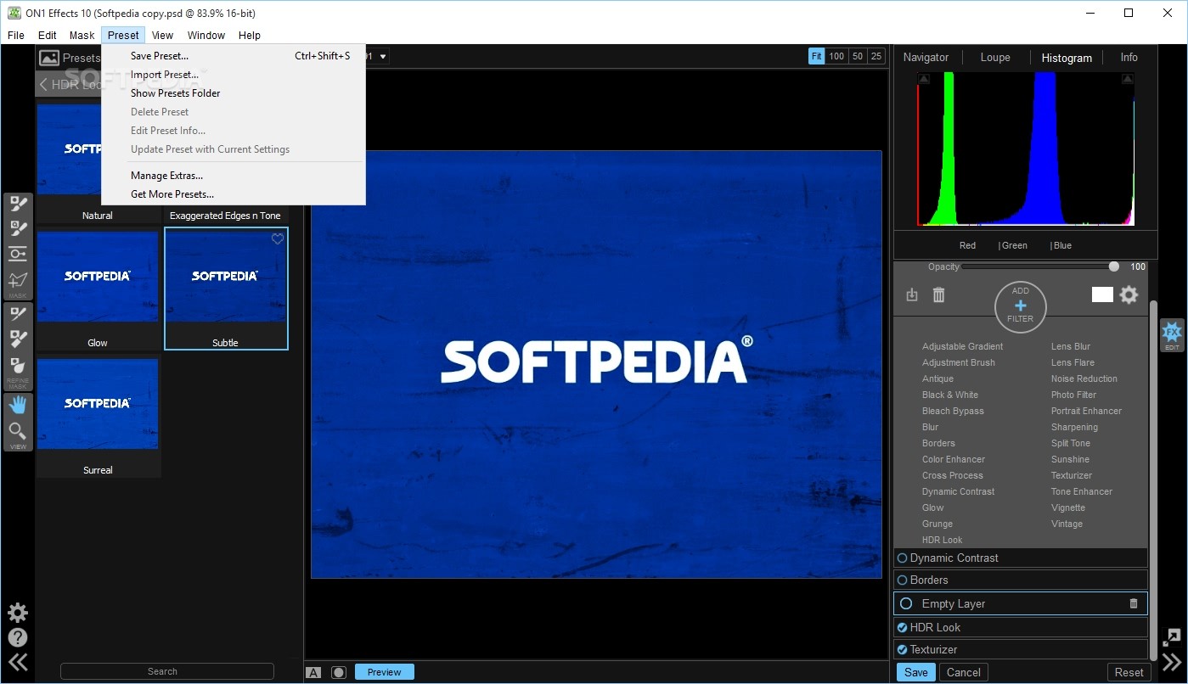Open the Mask menu

82,36
